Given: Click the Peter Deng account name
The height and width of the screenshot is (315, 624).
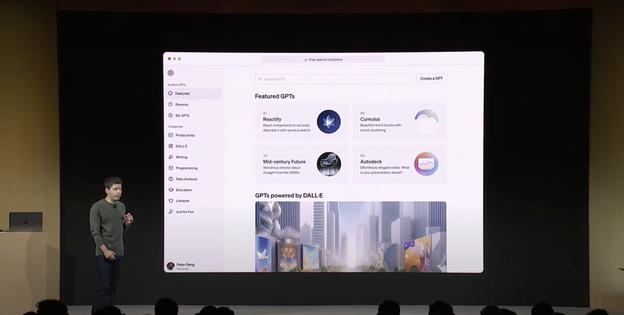Looking at the screenshot, I should (x=185, y=265).
